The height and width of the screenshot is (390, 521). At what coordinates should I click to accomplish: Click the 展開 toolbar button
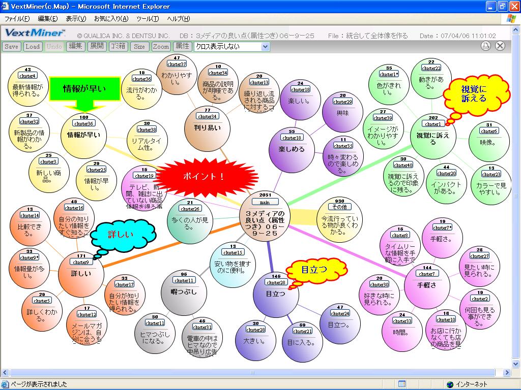tap(97, 46)
